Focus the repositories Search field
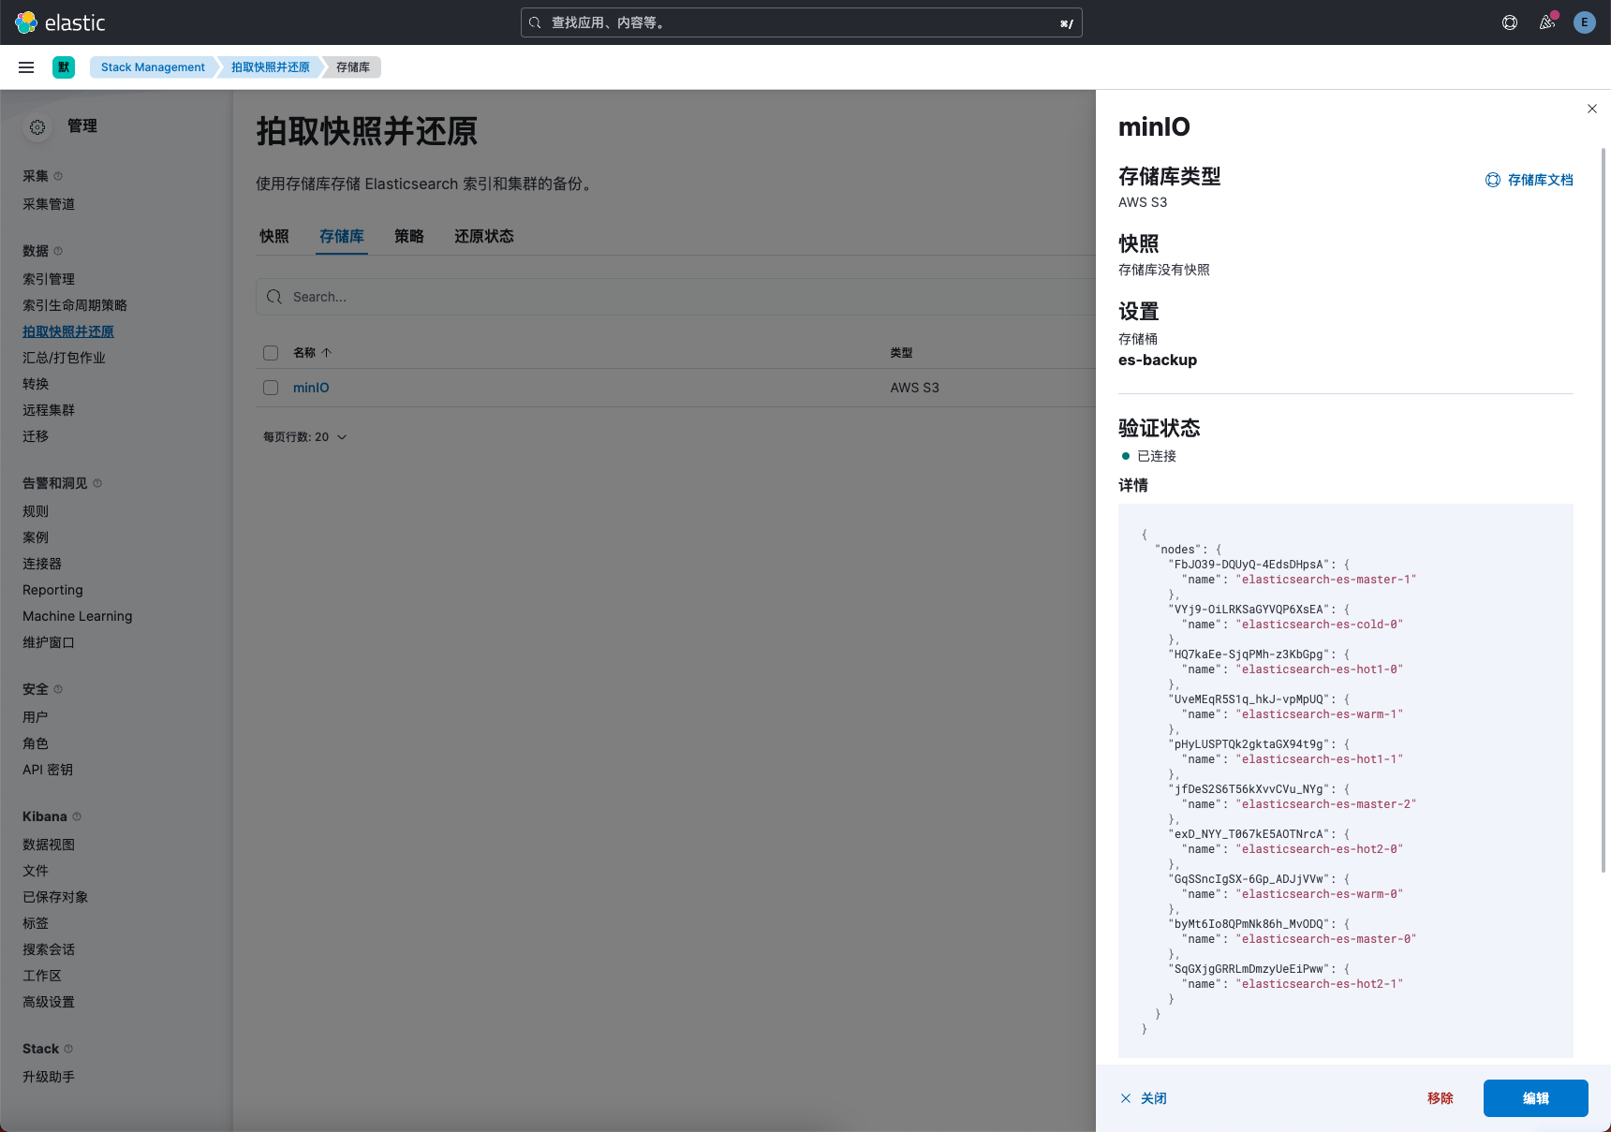The image size is (1611, 1132). click(x=674, y=297)
